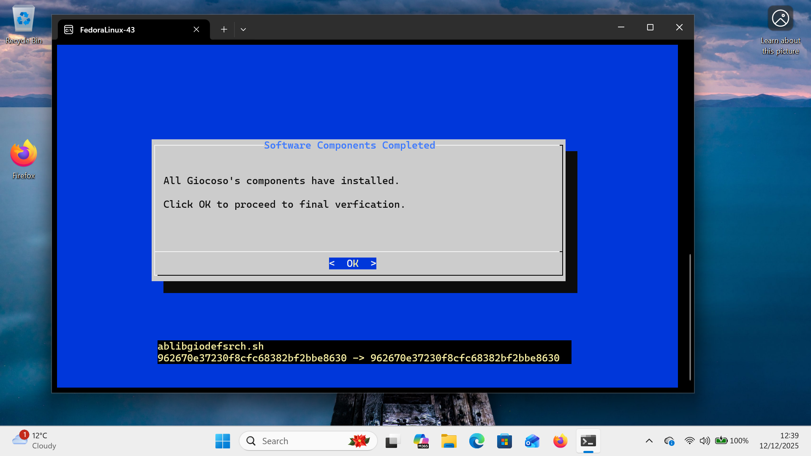Expand hidden system tray icons
The image size is (811, 456).
[649, 440]
